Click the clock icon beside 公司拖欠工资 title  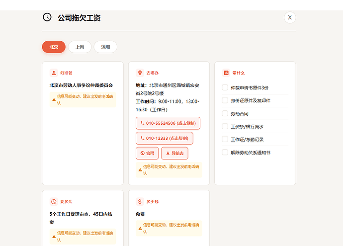[47, 17]
